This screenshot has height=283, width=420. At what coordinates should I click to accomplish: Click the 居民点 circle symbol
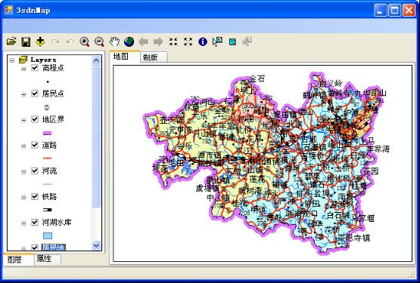tap(47, 108)
